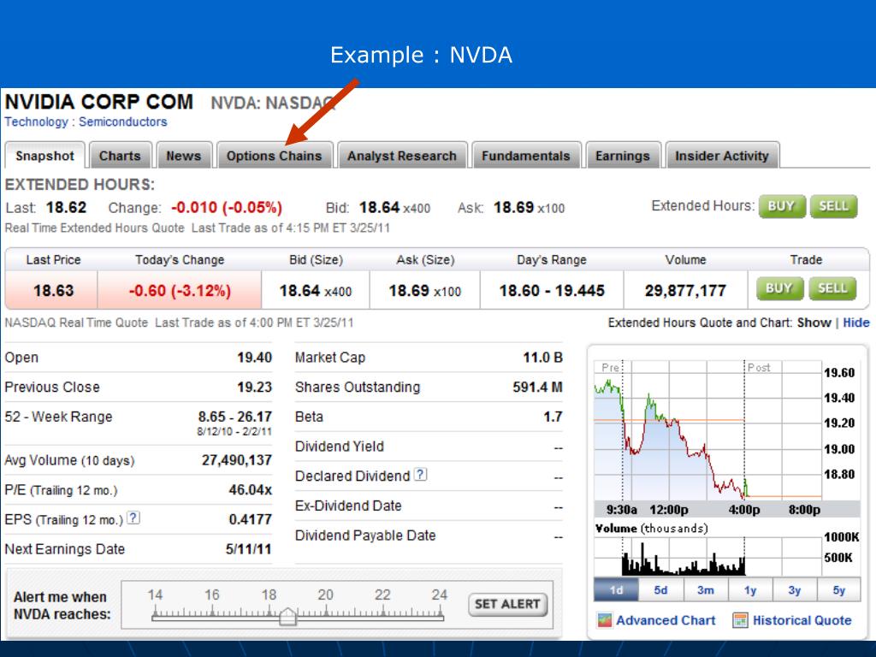Click the Shares Outstanding value 591.4 M
876x657 pixels.
(537, 388)
